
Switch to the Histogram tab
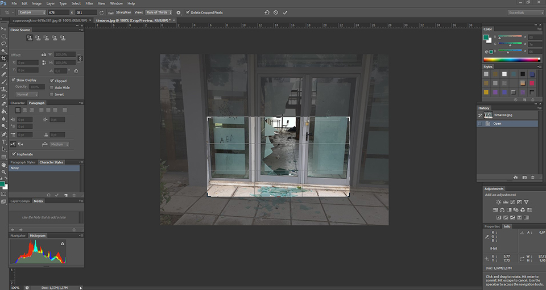[x=38, y=235]
